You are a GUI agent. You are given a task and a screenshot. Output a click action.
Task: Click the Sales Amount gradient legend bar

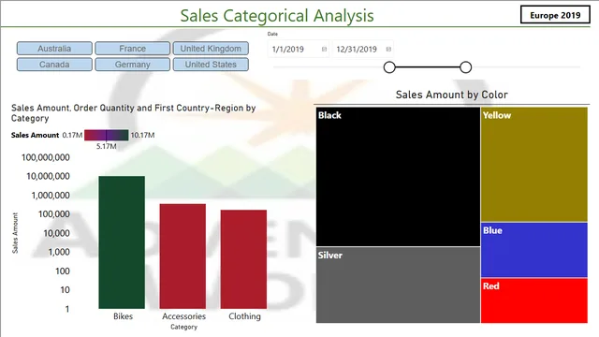106,135
